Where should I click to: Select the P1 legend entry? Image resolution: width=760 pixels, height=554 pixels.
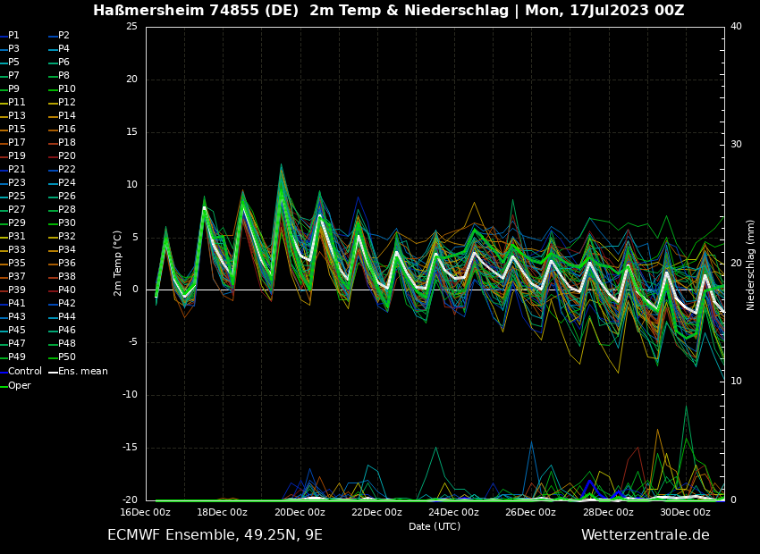(x=13, y=36)
